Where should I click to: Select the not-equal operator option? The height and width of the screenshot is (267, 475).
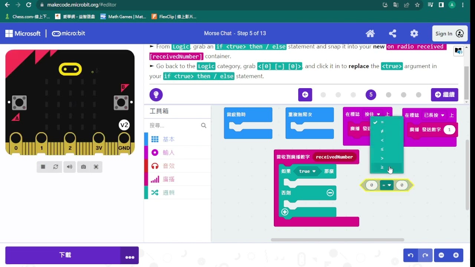(386, 131)
